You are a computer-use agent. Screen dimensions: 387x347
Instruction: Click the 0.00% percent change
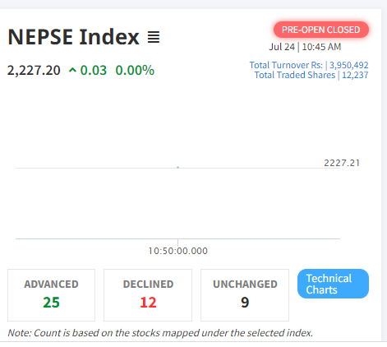tap(135, 71)
